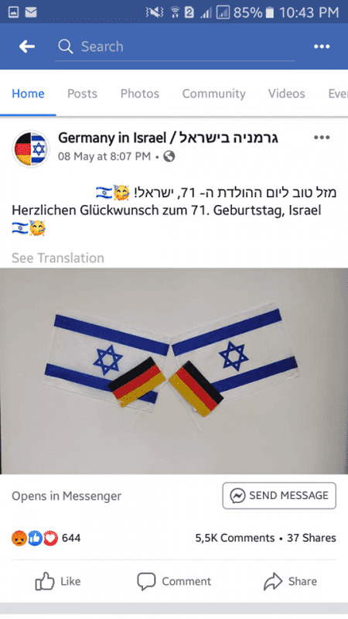Open the Videos tab
This screenshot has width=348, height=619.
point(287,94)
